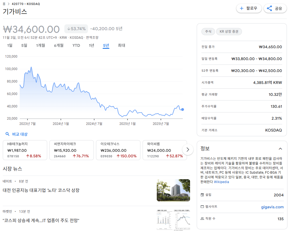The image size is (288, 231).
Task: Click the KR 상장 증권 chip
Action: [x=229, y=32]
